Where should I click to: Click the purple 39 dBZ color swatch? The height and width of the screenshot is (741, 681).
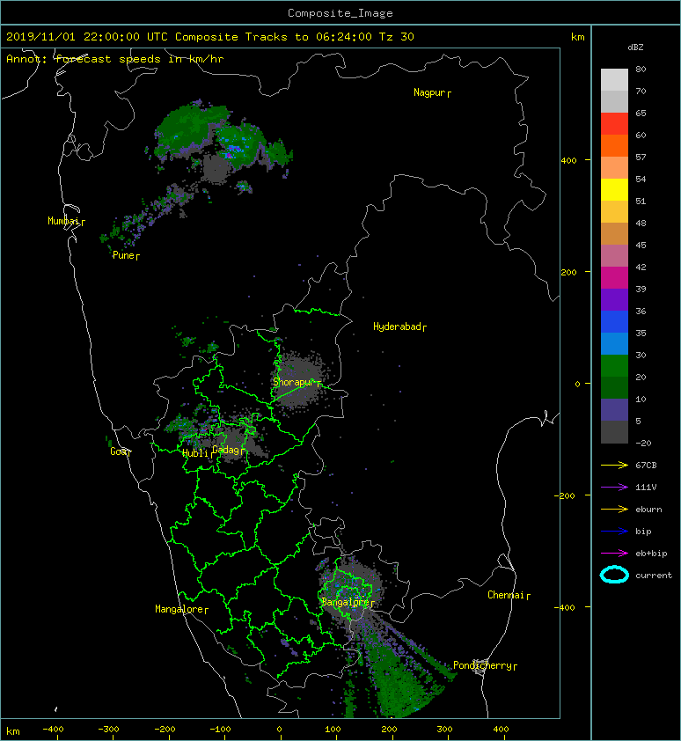coord(614,299)
